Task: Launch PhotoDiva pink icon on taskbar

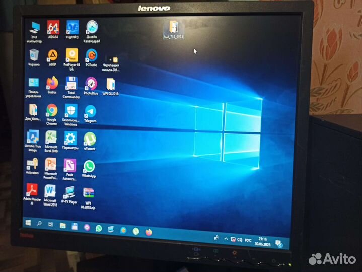Action: pos(87,228)
